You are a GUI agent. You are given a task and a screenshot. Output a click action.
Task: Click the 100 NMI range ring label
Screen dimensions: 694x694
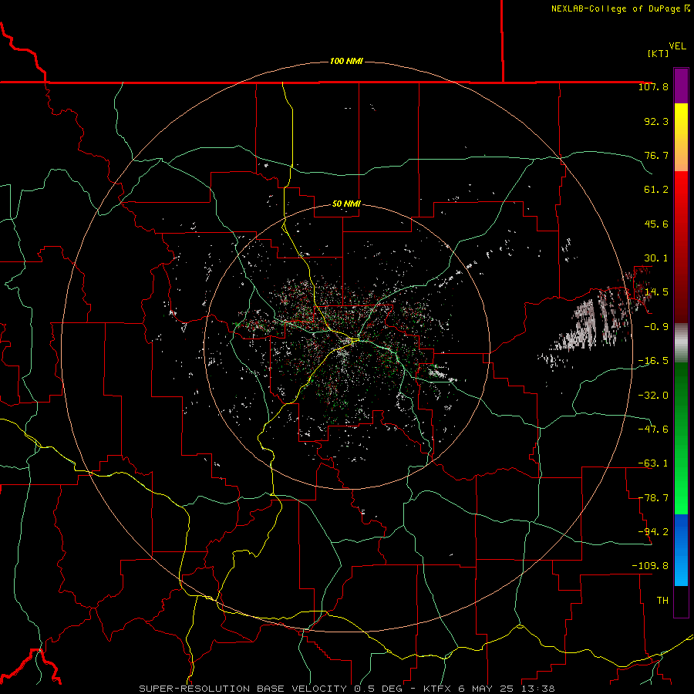tap(346, 61)
